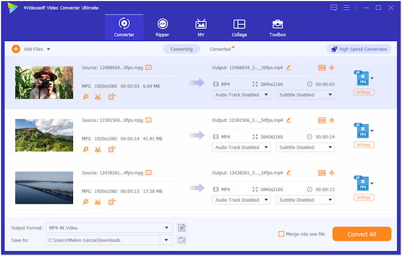402x256 pixels.
Task: Expand format arrow beside 12438261 format icon
Action: pos(372,184)
